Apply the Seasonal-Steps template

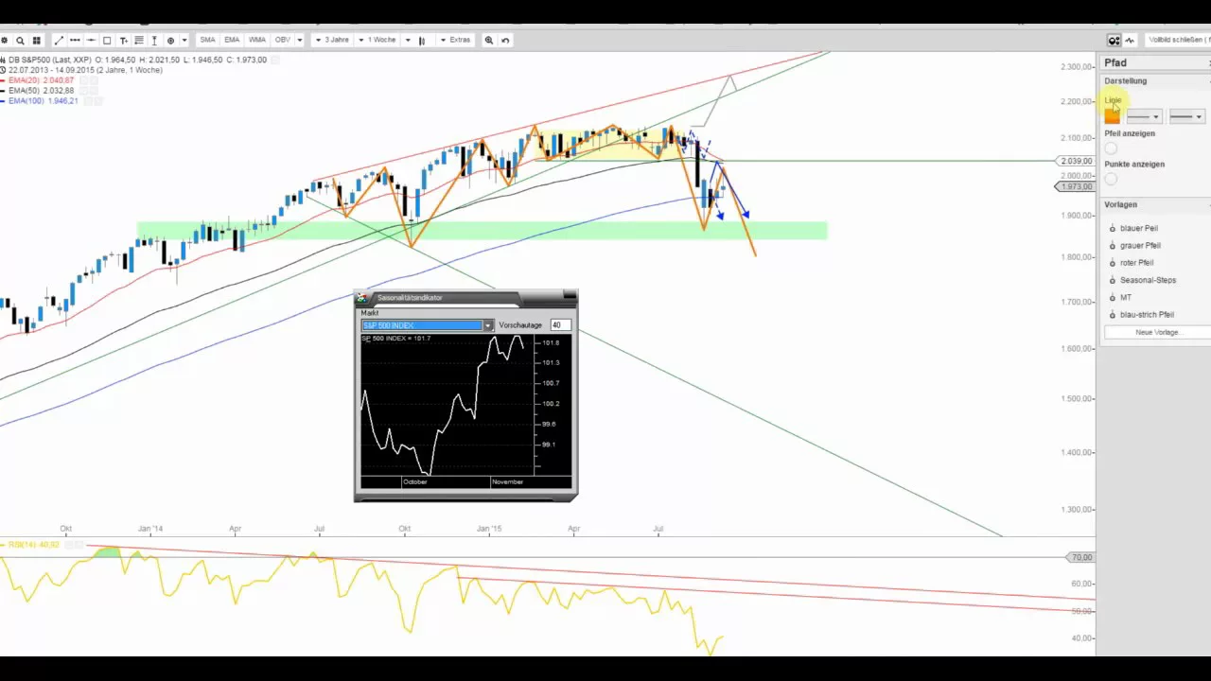click(x=1148, y=280)
